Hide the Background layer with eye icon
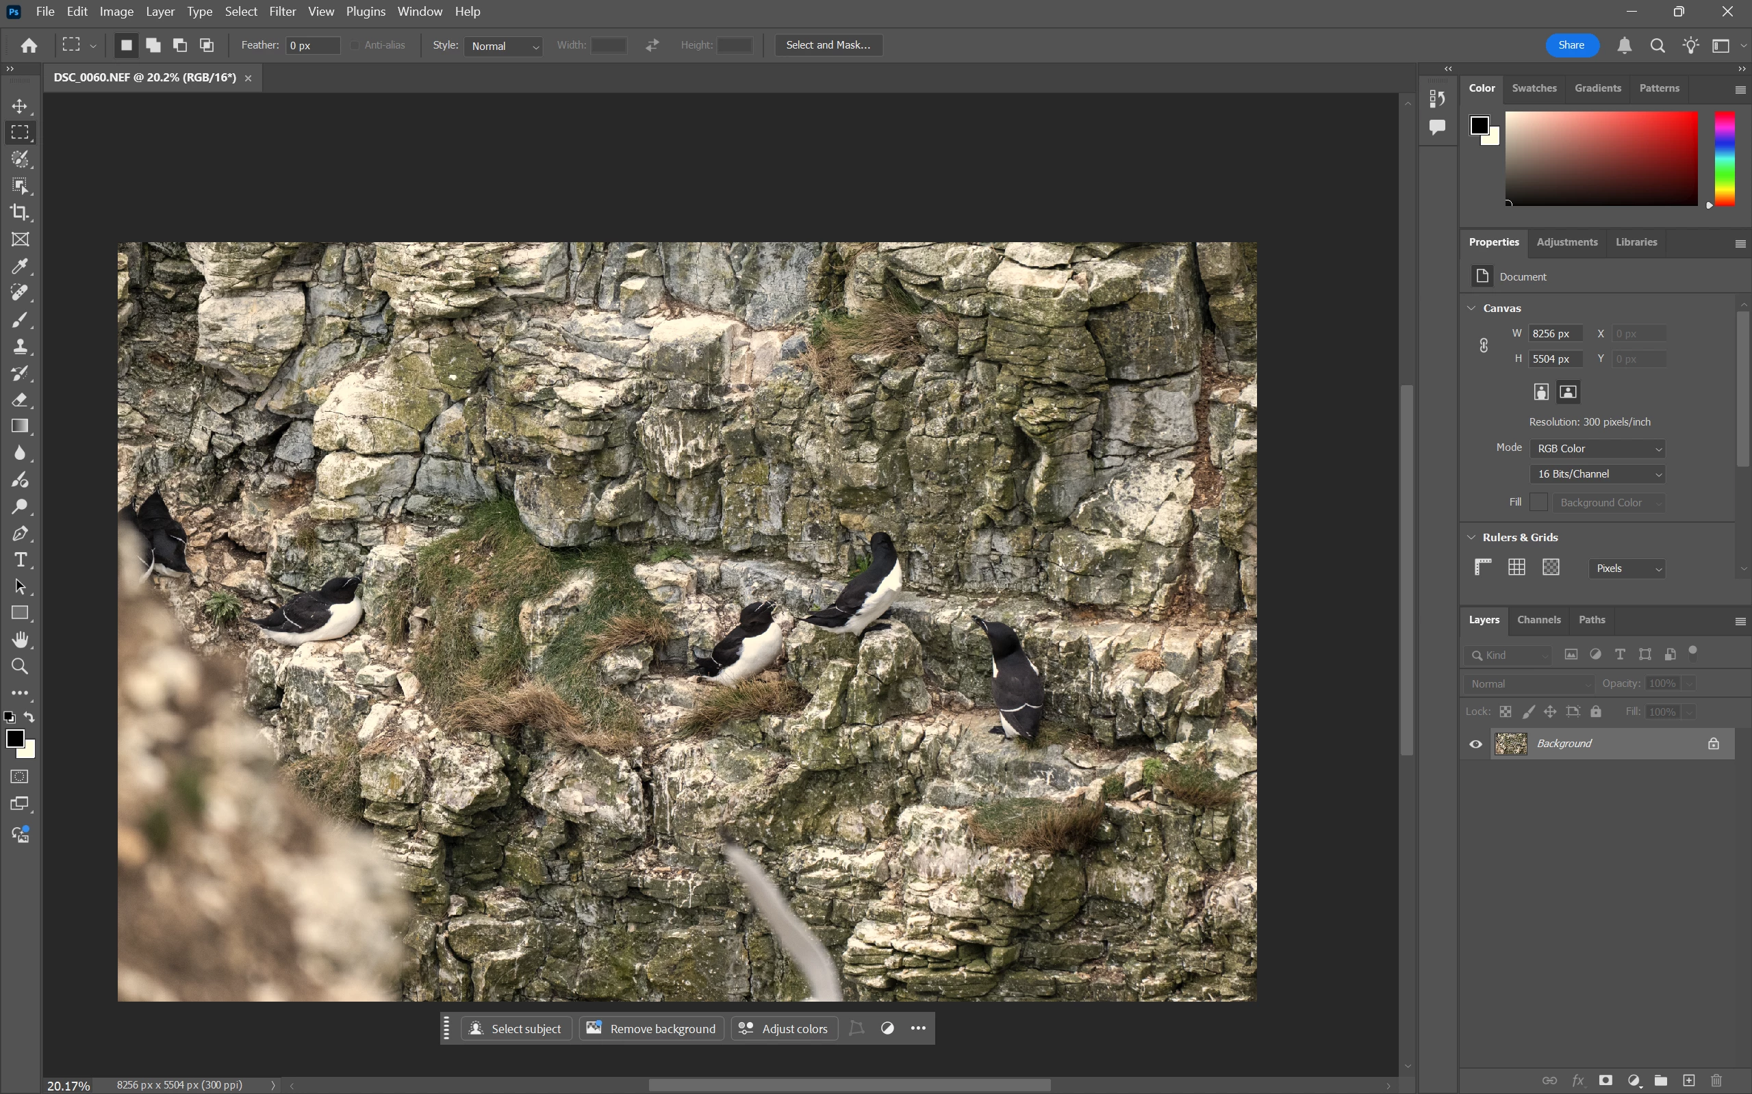This screenshot has height=1094, width=1752. point(1475,744)
